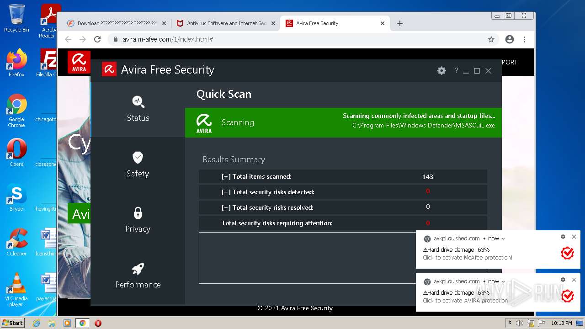Open the Chrome three-dot menu
The image size is (585, 329).
coord(524,39)
